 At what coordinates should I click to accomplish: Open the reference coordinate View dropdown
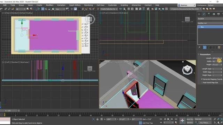[x=60, y=9]
